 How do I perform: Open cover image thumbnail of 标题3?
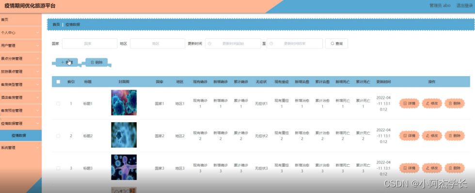coord(124,167)
